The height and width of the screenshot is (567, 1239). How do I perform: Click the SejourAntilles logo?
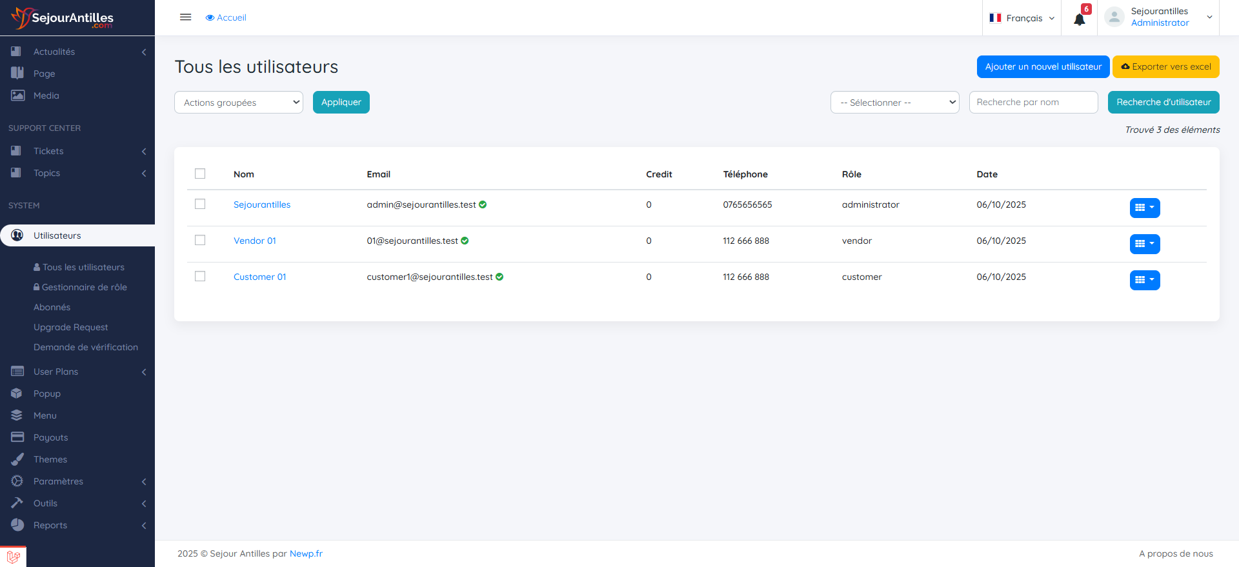[62, 18]
